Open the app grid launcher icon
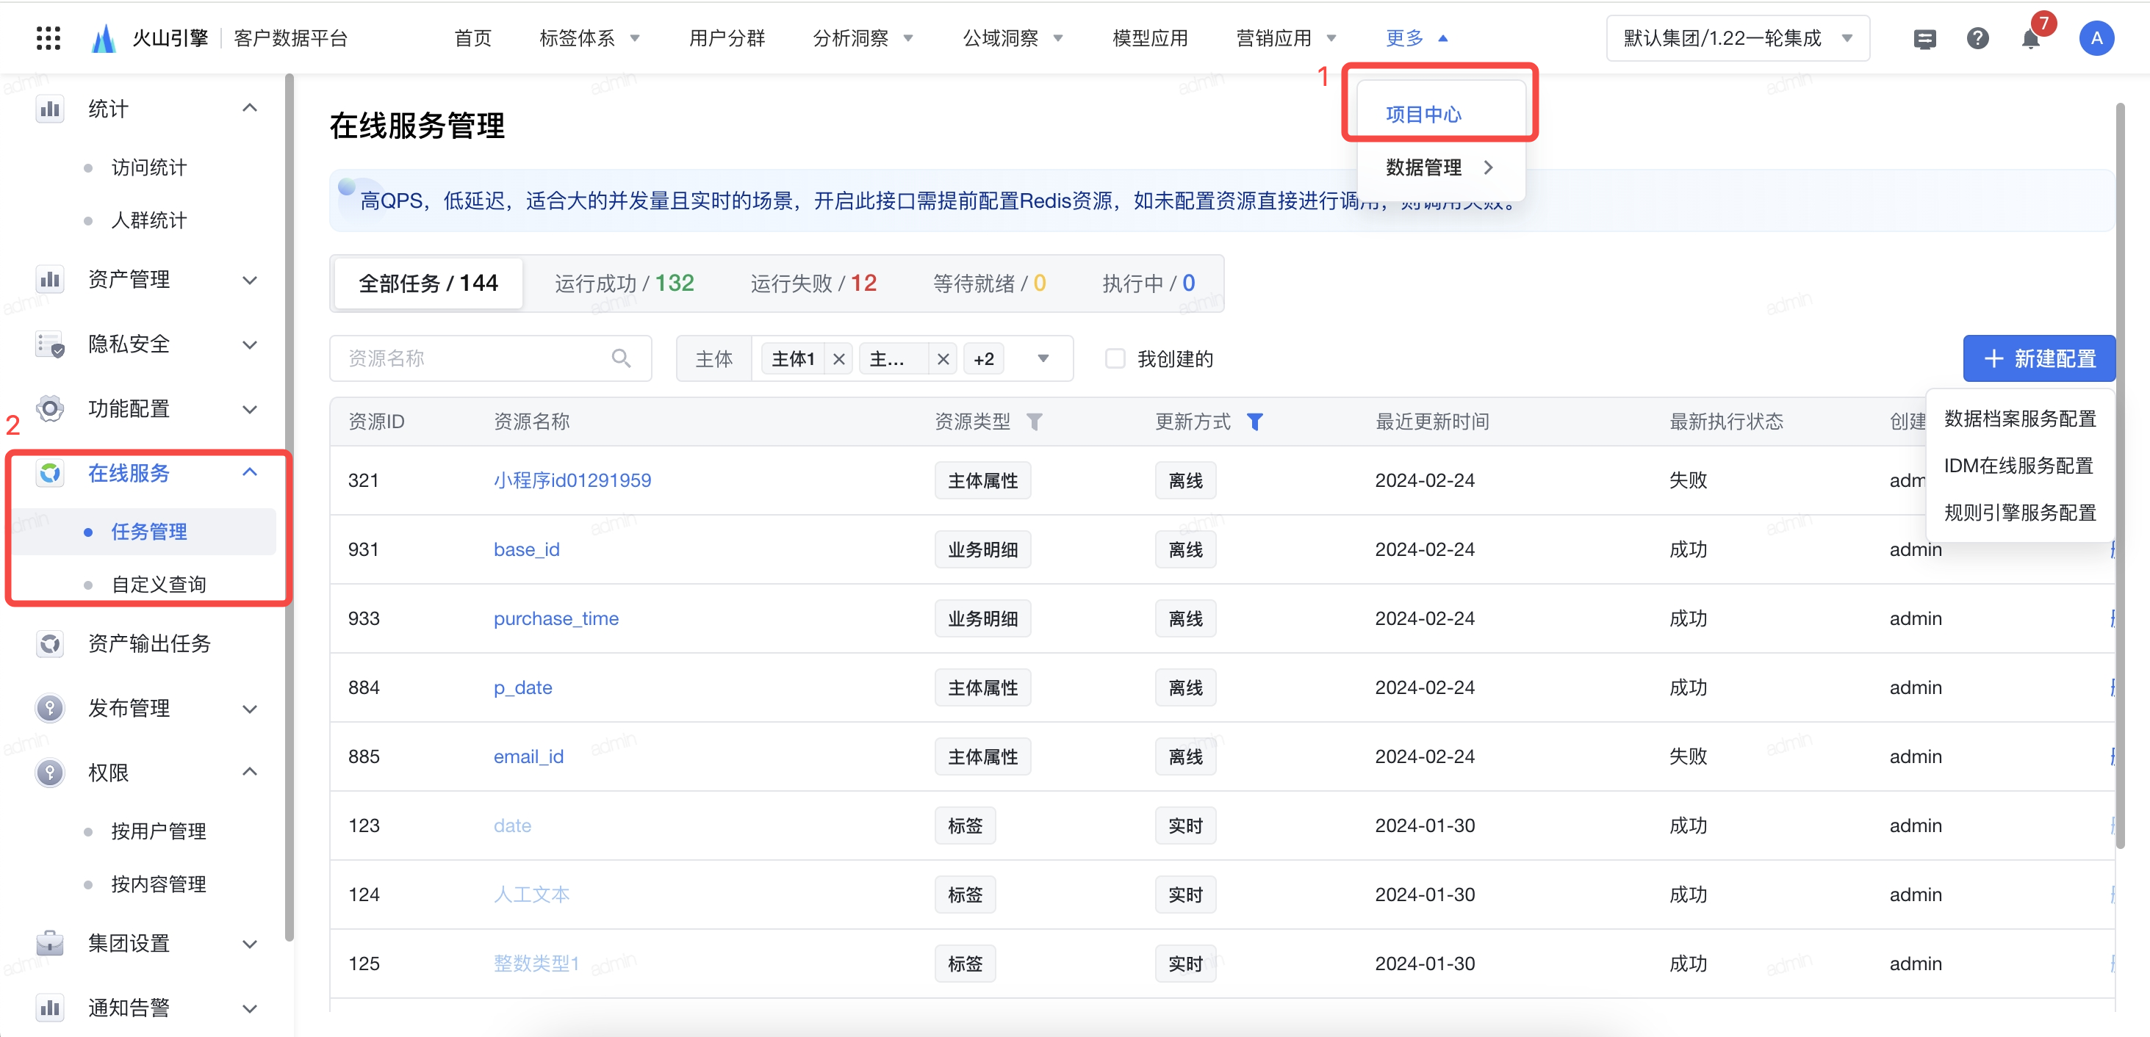Image resolution: width=2150 pixels, height=1037 pixels. click(48, 38)
